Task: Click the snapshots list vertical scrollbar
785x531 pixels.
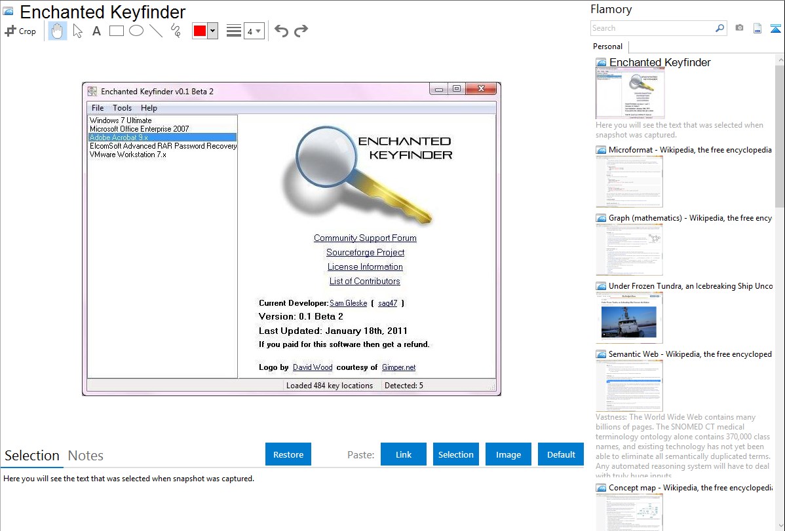Action: 780,136
